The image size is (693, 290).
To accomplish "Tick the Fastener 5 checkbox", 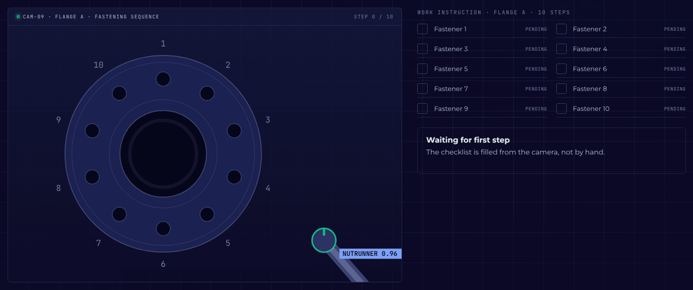I will (x=423, y=69).
